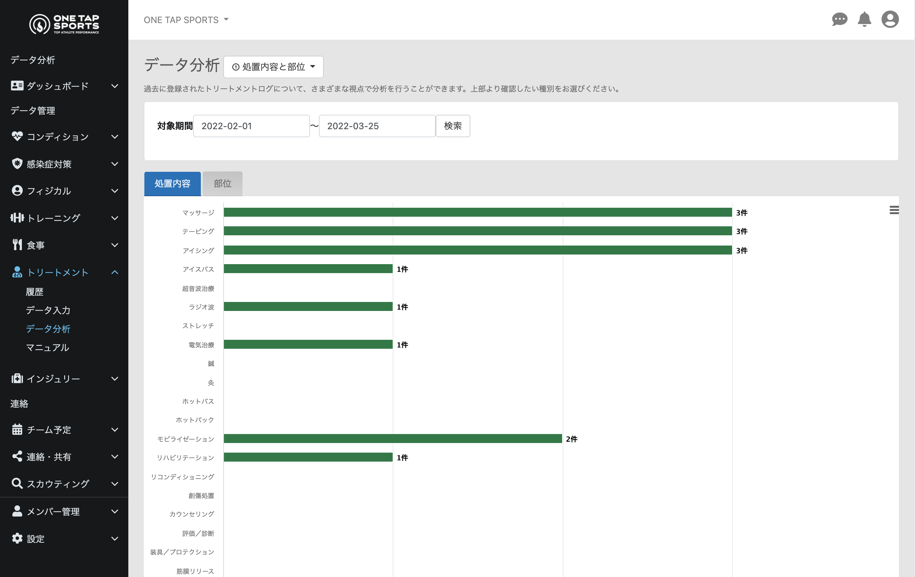Screen dimensions: 915x577
Task: Click the 電気治療 bar showing 1件
Action: click(x=308, y=345)
